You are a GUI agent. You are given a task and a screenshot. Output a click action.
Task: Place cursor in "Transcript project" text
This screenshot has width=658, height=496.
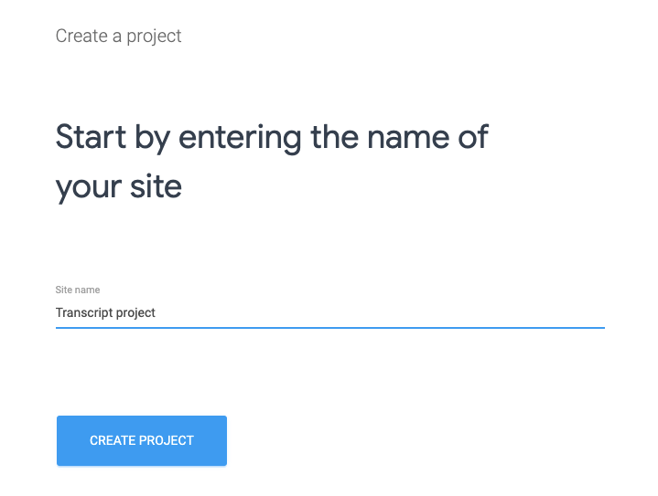coord(105,312)
